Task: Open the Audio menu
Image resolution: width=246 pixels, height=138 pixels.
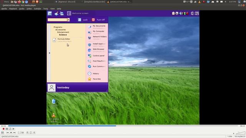Action: click(22, 9)
